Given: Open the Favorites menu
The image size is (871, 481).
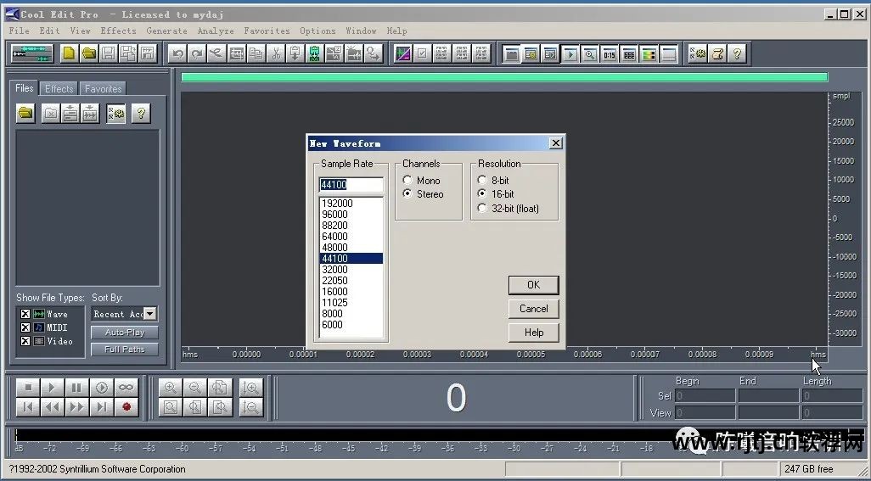Looking at the screenshot, I should (267, 31).
